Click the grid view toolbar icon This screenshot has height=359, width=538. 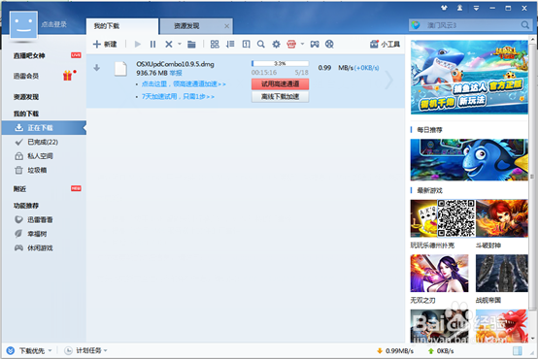pos(215,45)
